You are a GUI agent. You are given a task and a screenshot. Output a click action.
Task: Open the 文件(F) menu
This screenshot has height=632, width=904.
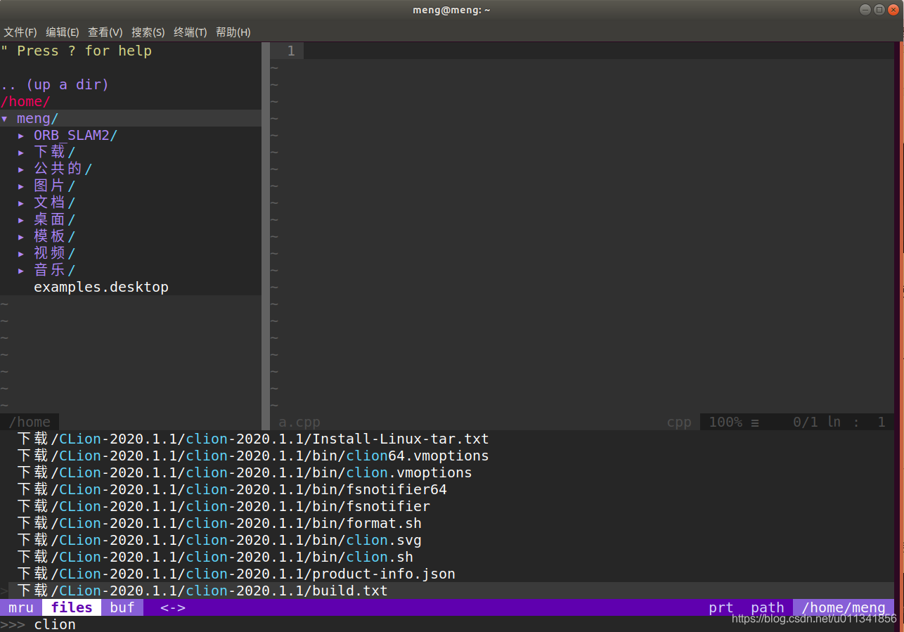point(20,32)
